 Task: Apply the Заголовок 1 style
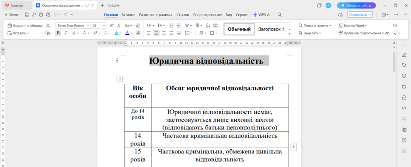271,29
